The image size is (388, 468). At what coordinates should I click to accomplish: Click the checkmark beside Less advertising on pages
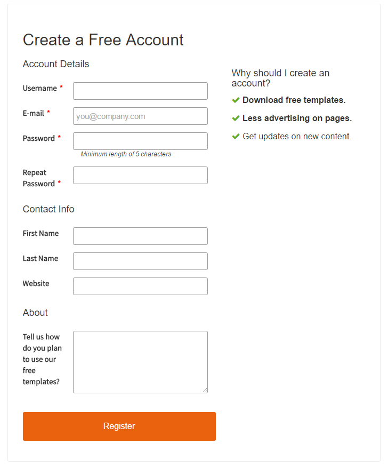click(x=236, y=118)
